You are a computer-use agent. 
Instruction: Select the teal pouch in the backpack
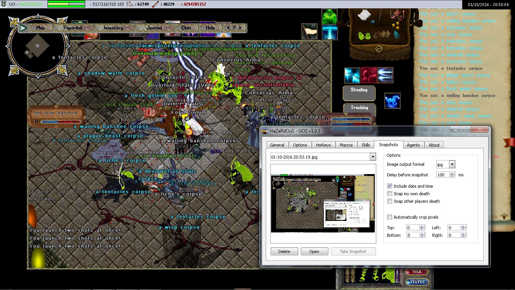[x=397, y=35]
